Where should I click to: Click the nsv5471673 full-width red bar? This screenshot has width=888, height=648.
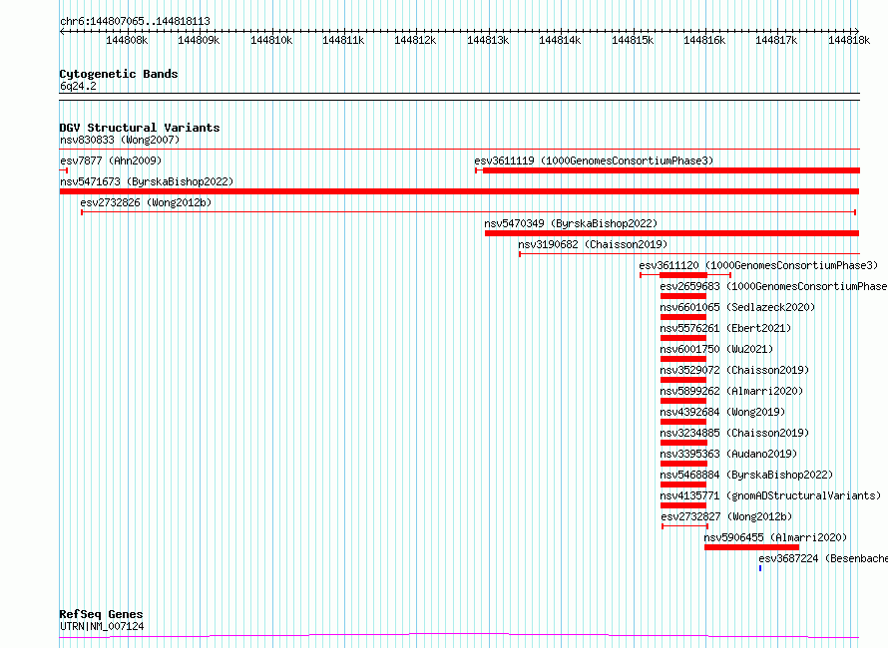click(x=459, y=191)
